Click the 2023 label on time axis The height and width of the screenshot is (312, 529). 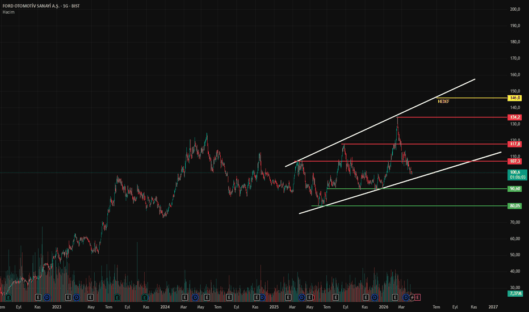(57, 307)
